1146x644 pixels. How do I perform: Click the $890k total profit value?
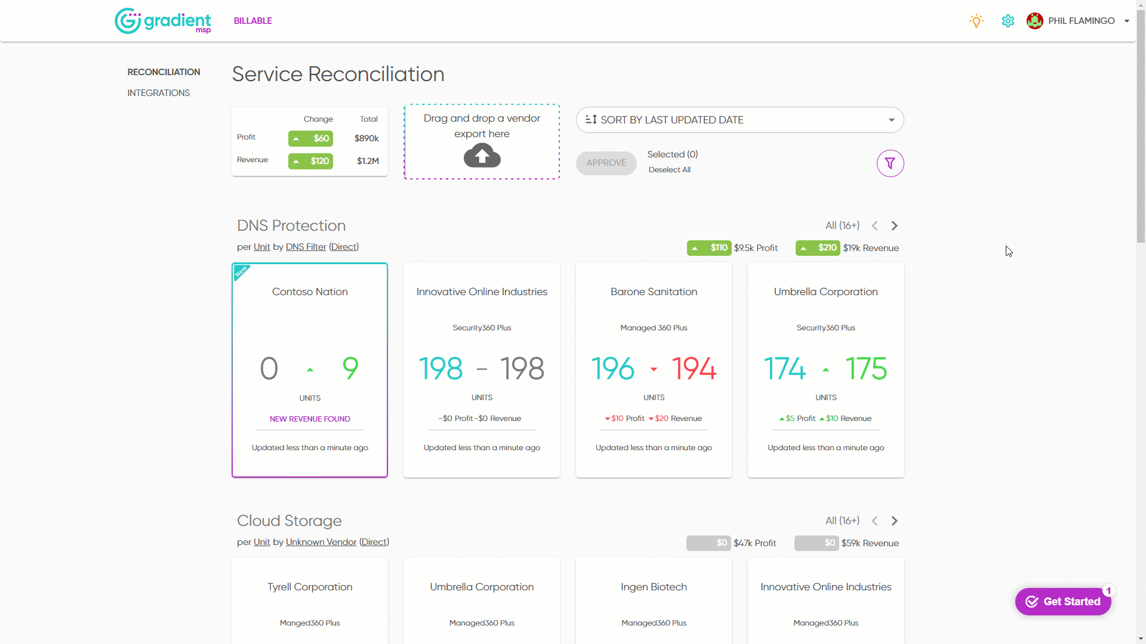point(366,138)
